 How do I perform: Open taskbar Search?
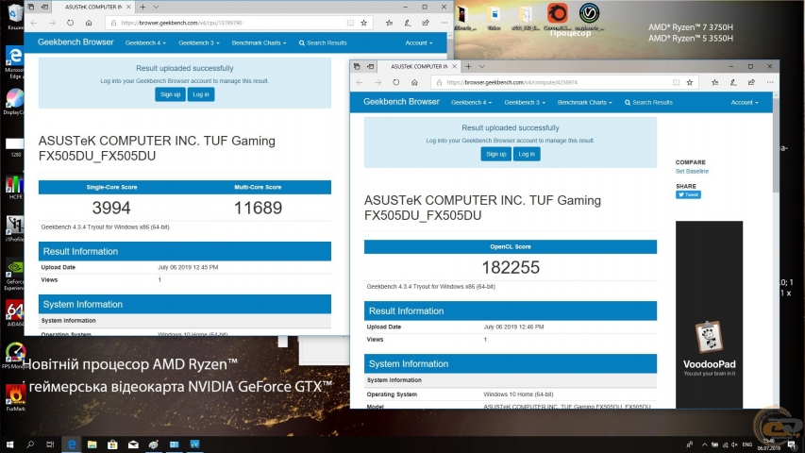(x=30, y=445)
